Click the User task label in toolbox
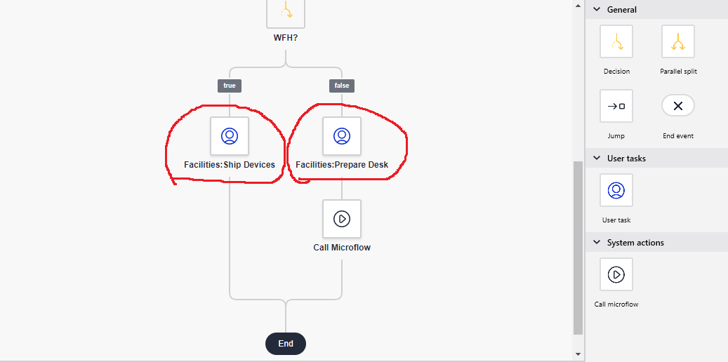 [616, 220]
